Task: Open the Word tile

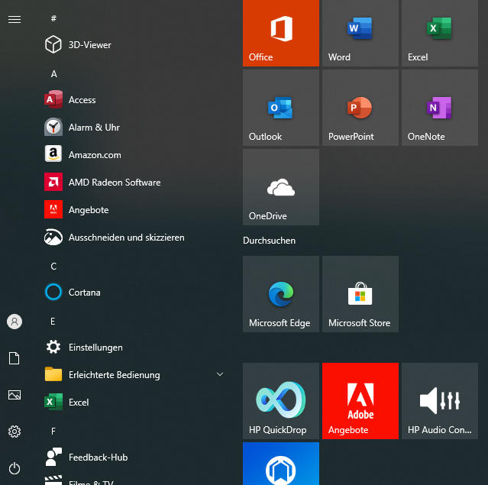Action: point(360,33)
